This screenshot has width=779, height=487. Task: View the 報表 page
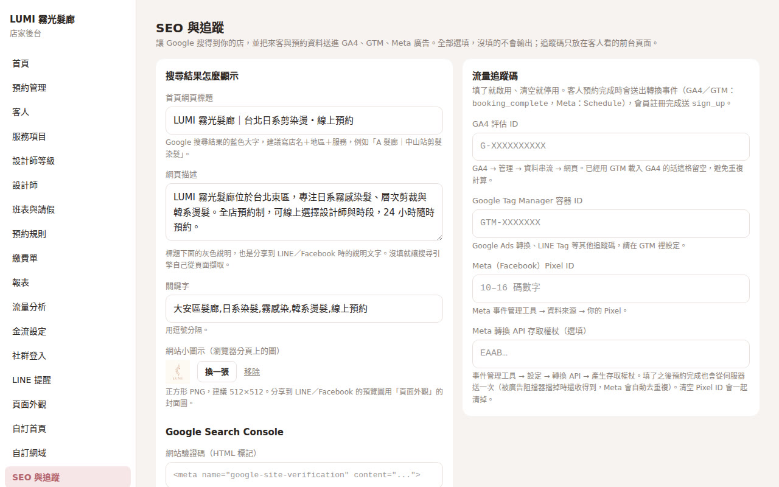68,282
